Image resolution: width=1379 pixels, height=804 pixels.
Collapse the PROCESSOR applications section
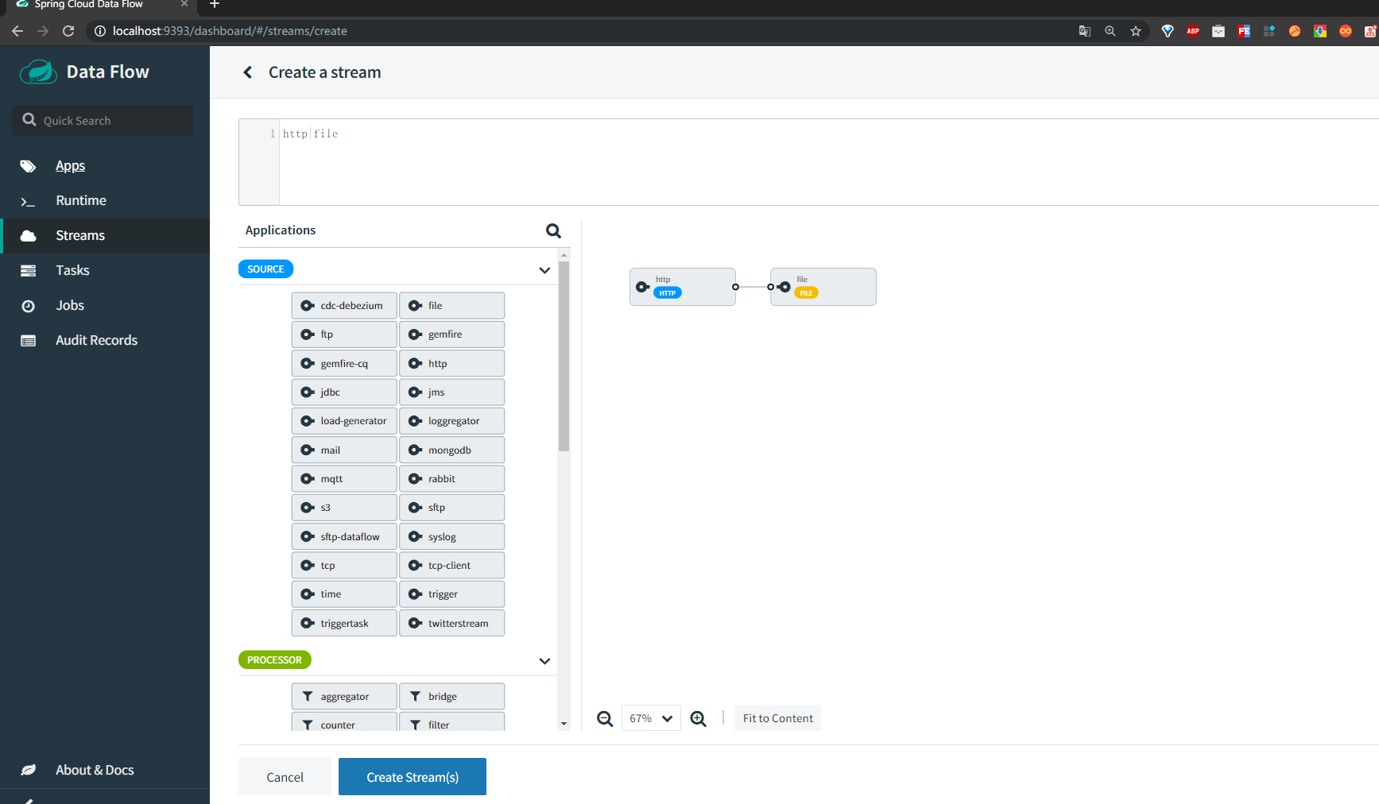pos(544,661)
